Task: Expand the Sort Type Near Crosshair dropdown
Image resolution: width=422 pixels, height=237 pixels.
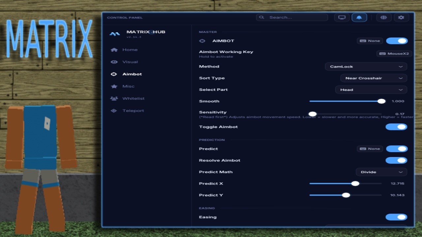Action: point(374,78)
